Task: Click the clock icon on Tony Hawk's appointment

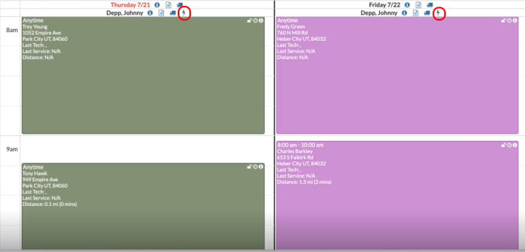Action: pyautogui.click(x=255, y=167)
